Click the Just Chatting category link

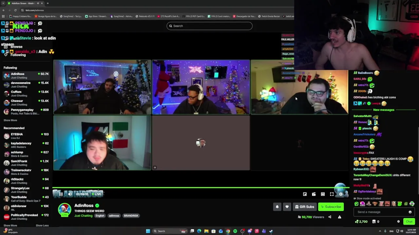83,216
